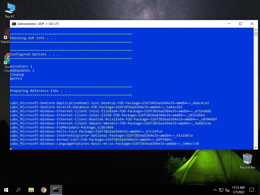This screenshot has height=195, width=260.
Task: Click the LanguageFeatures-Basic-en-us package line
Action: 104,144
